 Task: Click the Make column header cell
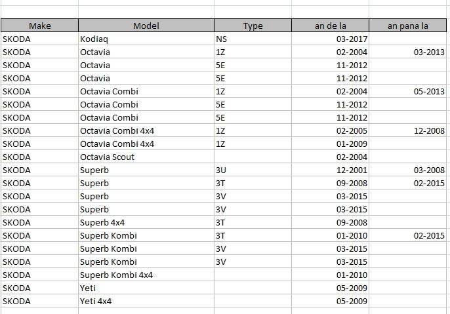(39, 26)
